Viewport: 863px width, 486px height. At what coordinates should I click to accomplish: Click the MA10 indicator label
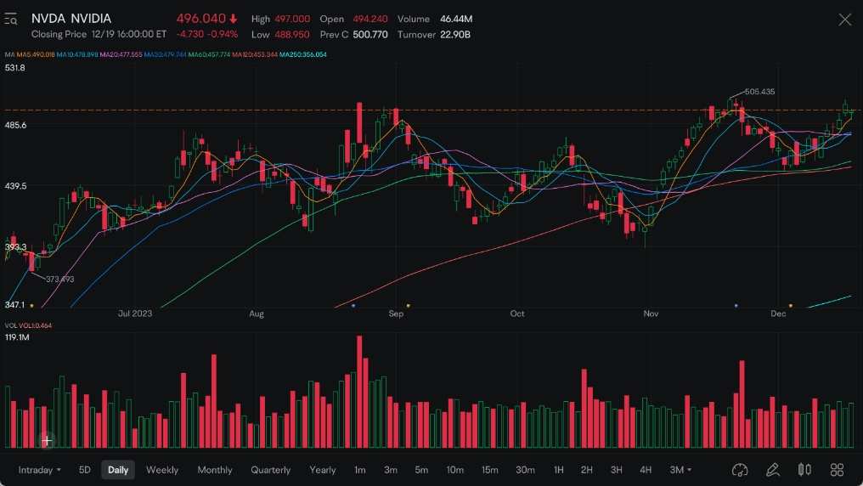[77, 54]
